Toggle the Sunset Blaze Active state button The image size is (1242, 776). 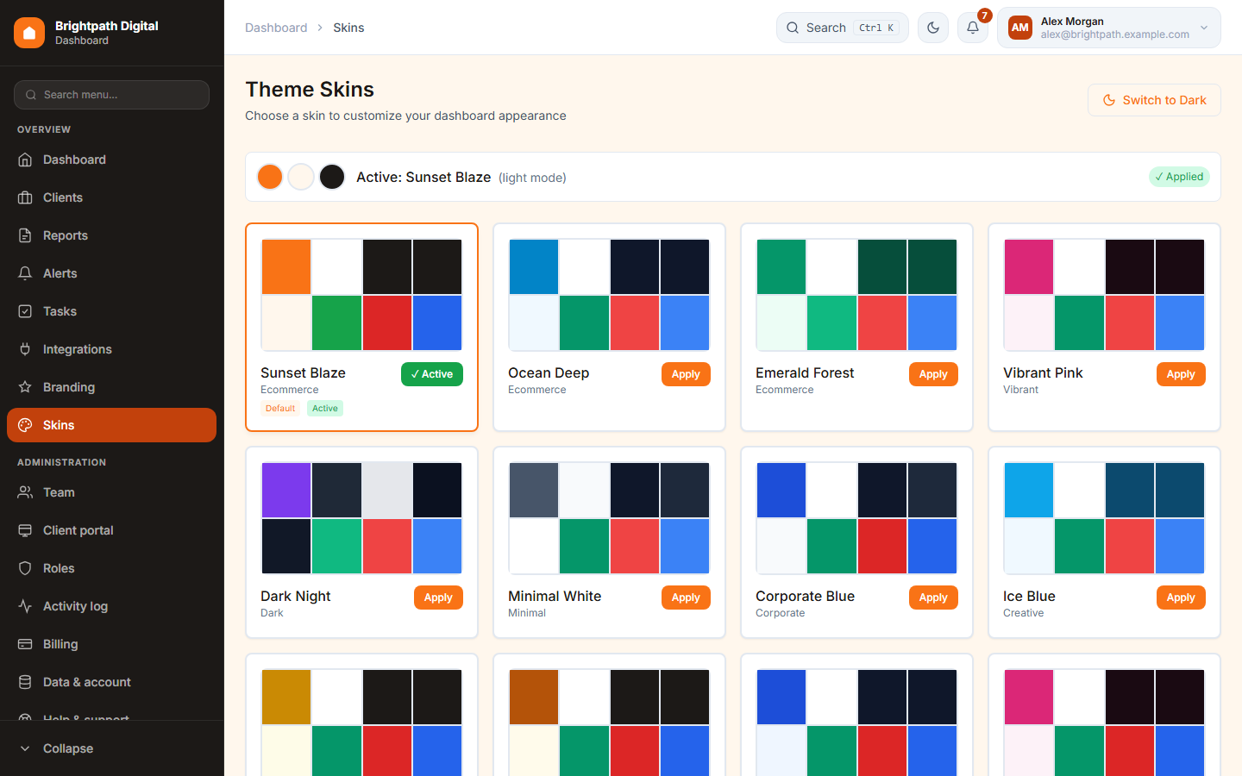[x=432, y=374]
